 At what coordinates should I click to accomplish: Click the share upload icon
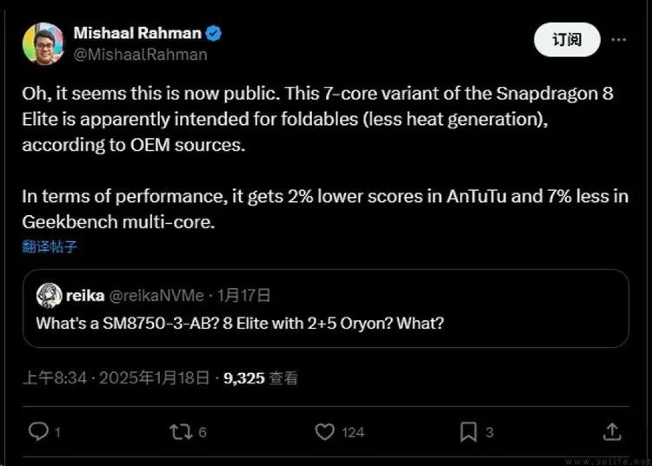tap(612, 432)
